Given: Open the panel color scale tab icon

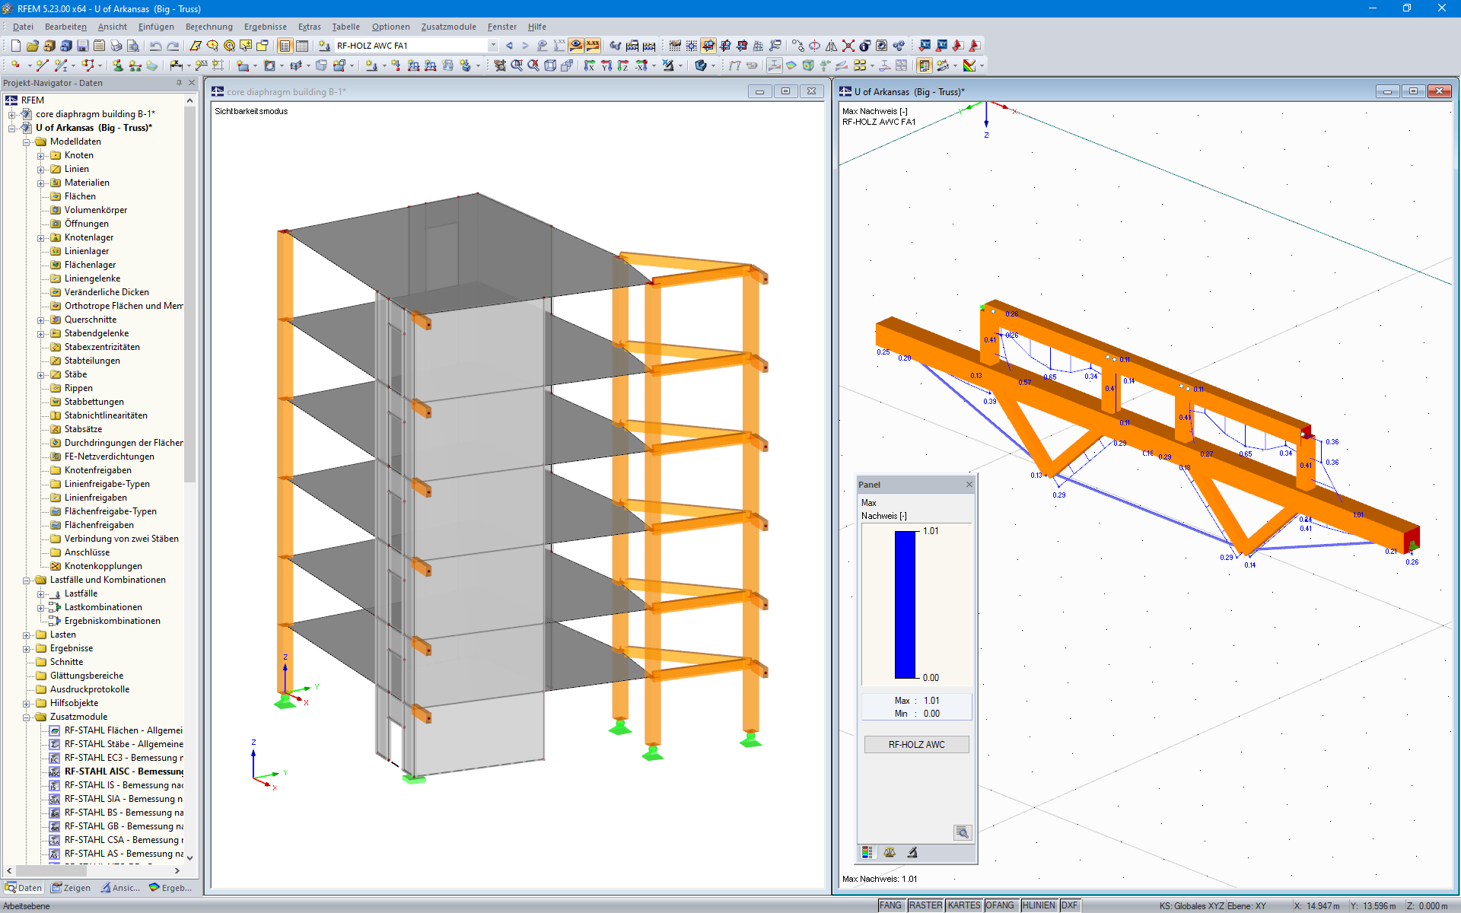Looking at the screenshot, I should [x=867, y=853].
